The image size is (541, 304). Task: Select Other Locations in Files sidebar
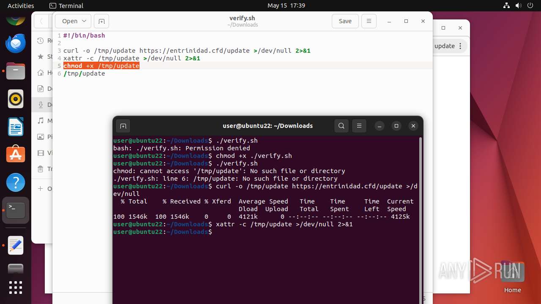pos(42,188)
